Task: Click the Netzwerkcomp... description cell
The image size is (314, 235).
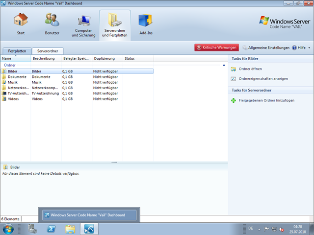Action: tap(45, 88)
